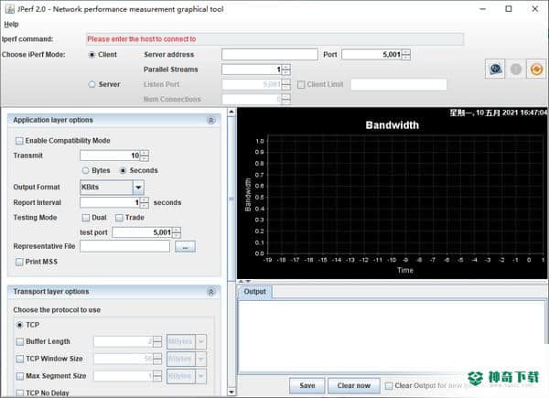This screenshot has height=398, width=549.
Task: Tick the Print MSS checkbox
Action: click(19, 262)
